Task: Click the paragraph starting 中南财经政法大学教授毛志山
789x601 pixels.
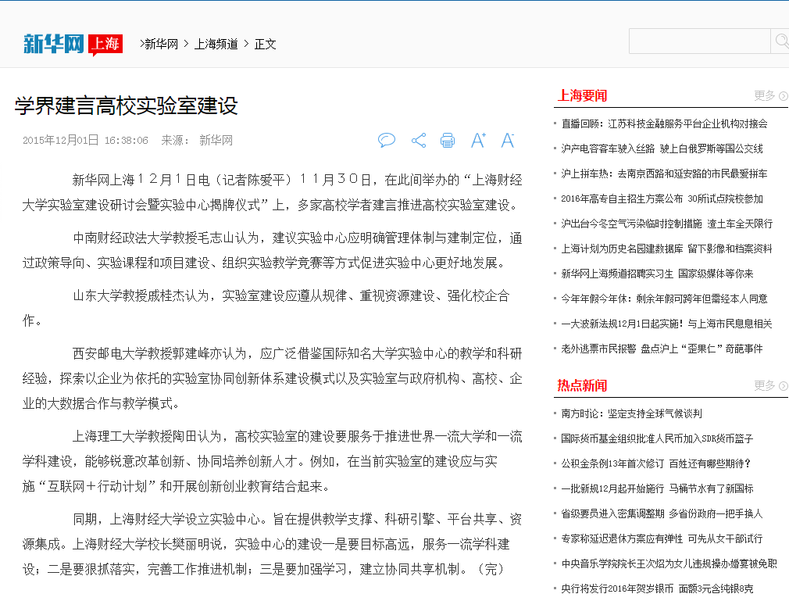Action: pos(272,250)
